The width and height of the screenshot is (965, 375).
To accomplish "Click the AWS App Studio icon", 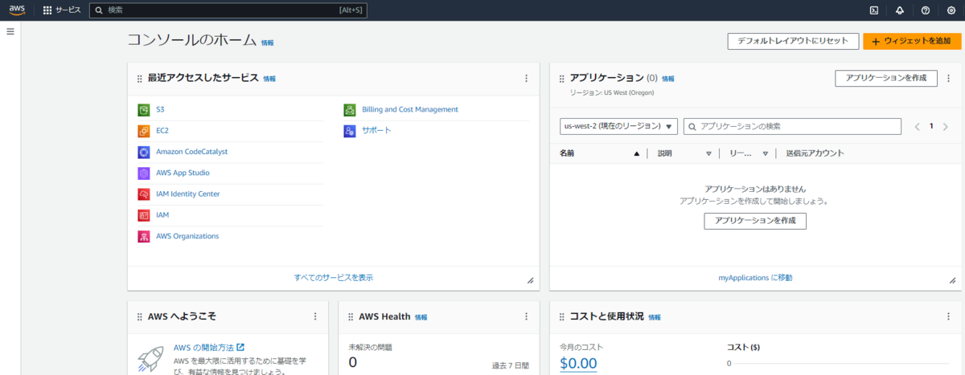I will click(x=143, y=173).
